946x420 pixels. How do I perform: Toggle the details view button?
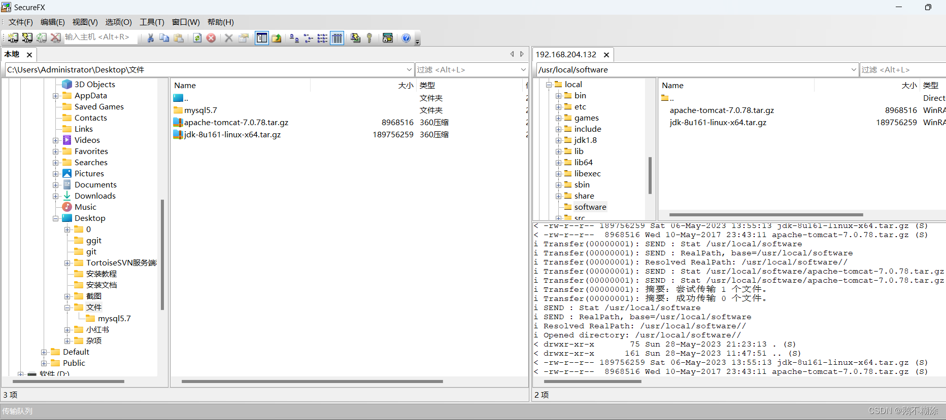pyautogui.click(x=337, y=38)
